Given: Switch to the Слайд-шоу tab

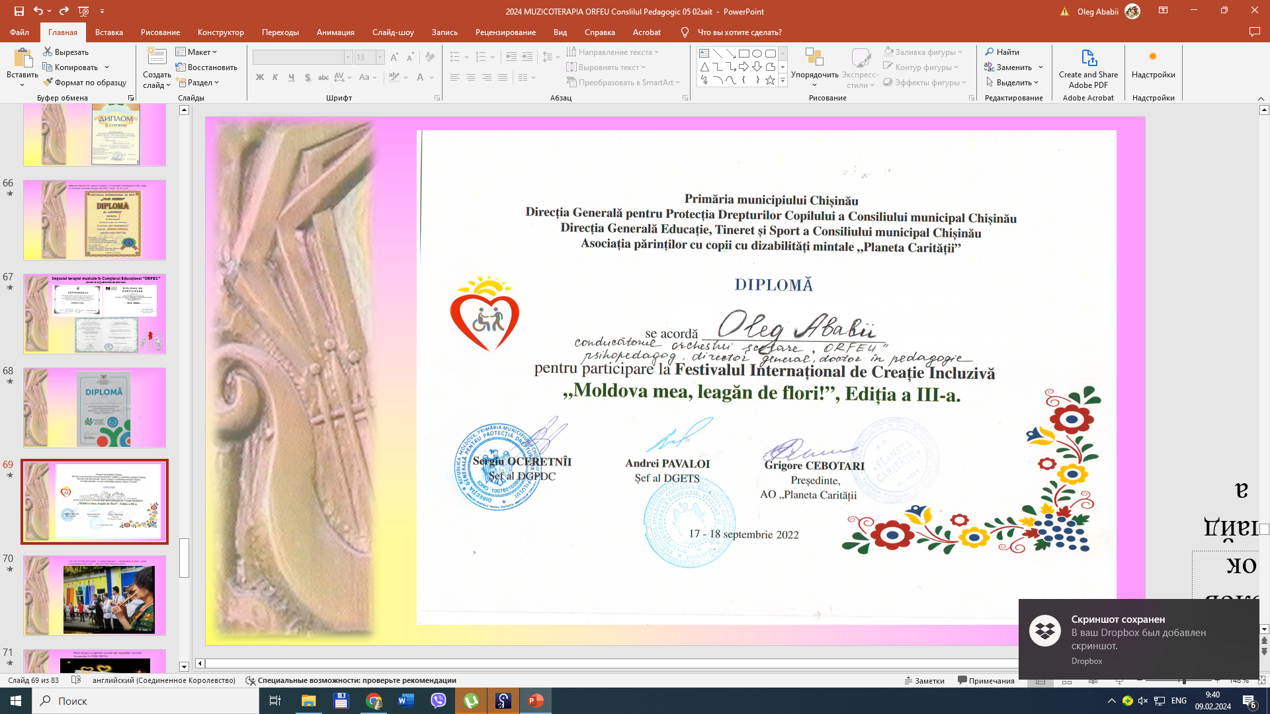Looking at the screenshot, I should click(x=393, y=32).
